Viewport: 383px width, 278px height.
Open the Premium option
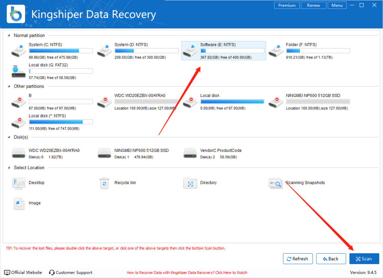click(x=287, y=5)
